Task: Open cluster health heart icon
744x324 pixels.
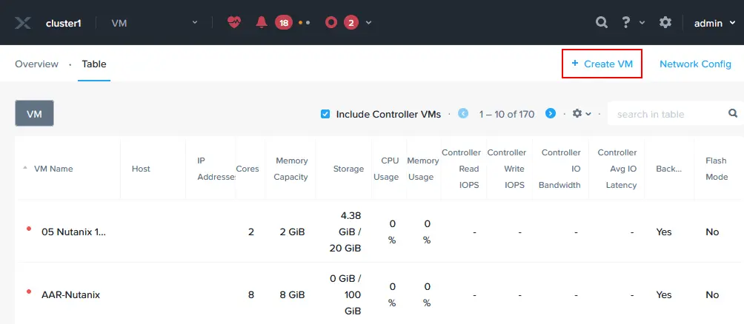Action: pos(234,22)
